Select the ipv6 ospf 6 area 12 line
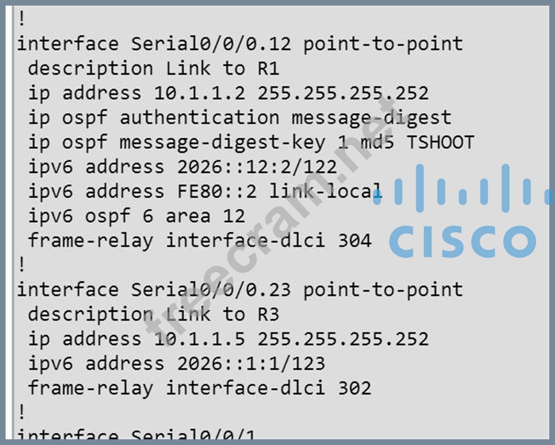 pyautogui.click(x=136, y=216)
